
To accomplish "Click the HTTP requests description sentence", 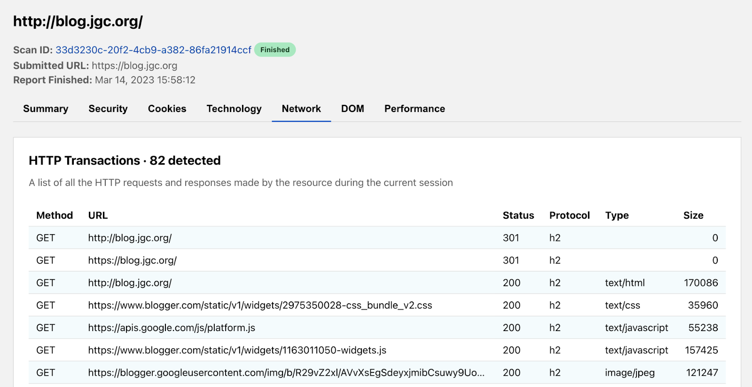I will (241, 183).
